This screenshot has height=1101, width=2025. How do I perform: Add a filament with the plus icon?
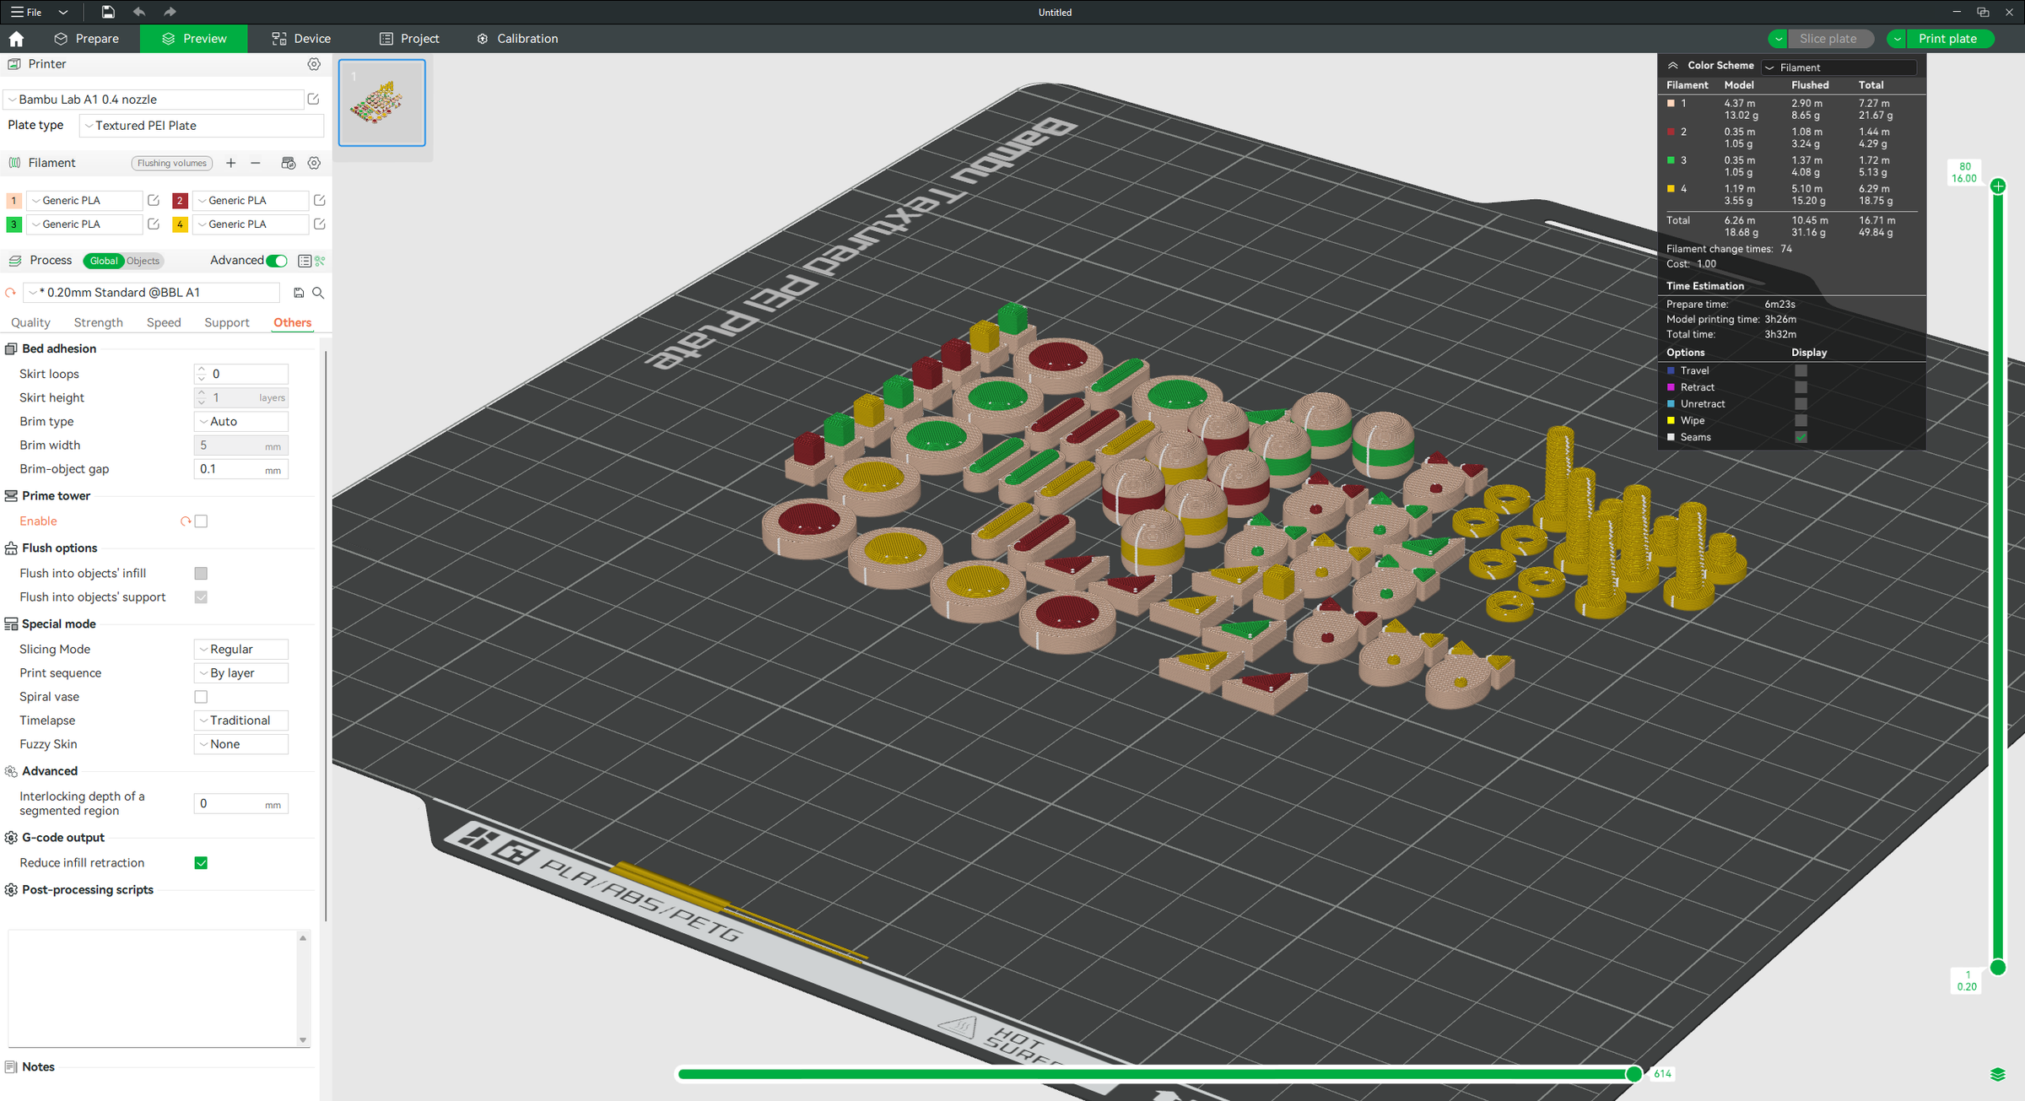tap(230, 163)
